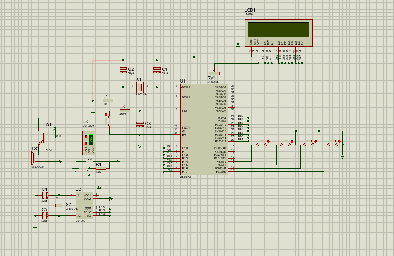This screenshot has width=394, height=256.
Task: Click the 9012 label beside Q1
Action: coord(58,136)
